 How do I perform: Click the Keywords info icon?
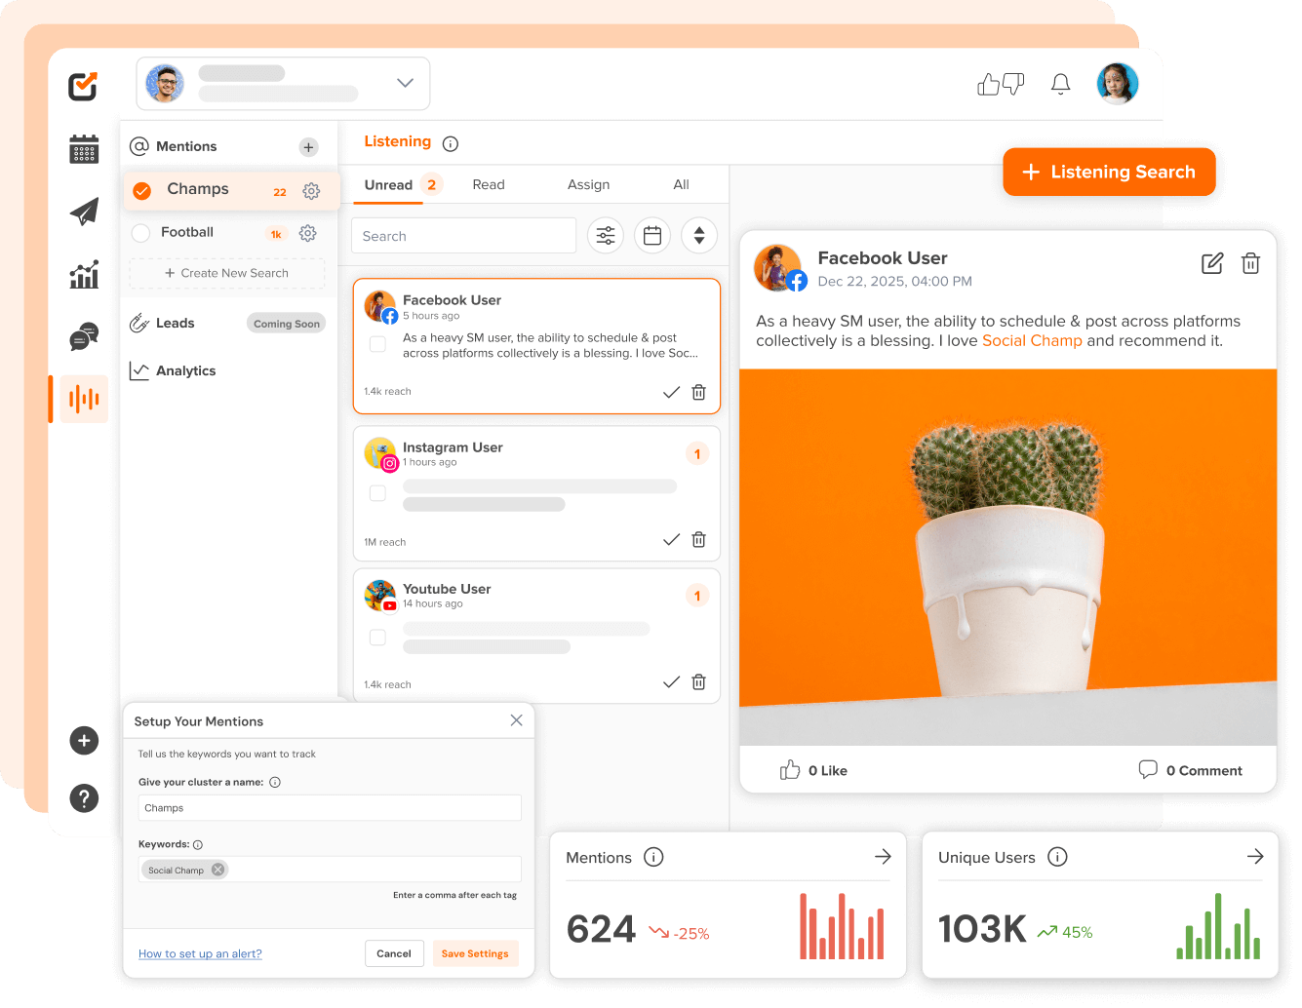point(198,844)
